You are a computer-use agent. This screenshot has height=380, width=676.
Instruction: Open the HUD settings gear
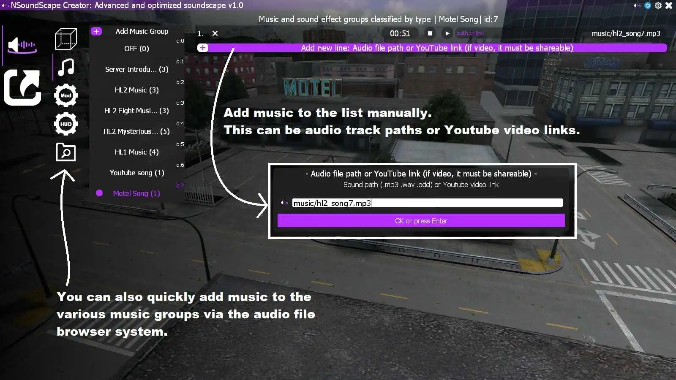66,124
